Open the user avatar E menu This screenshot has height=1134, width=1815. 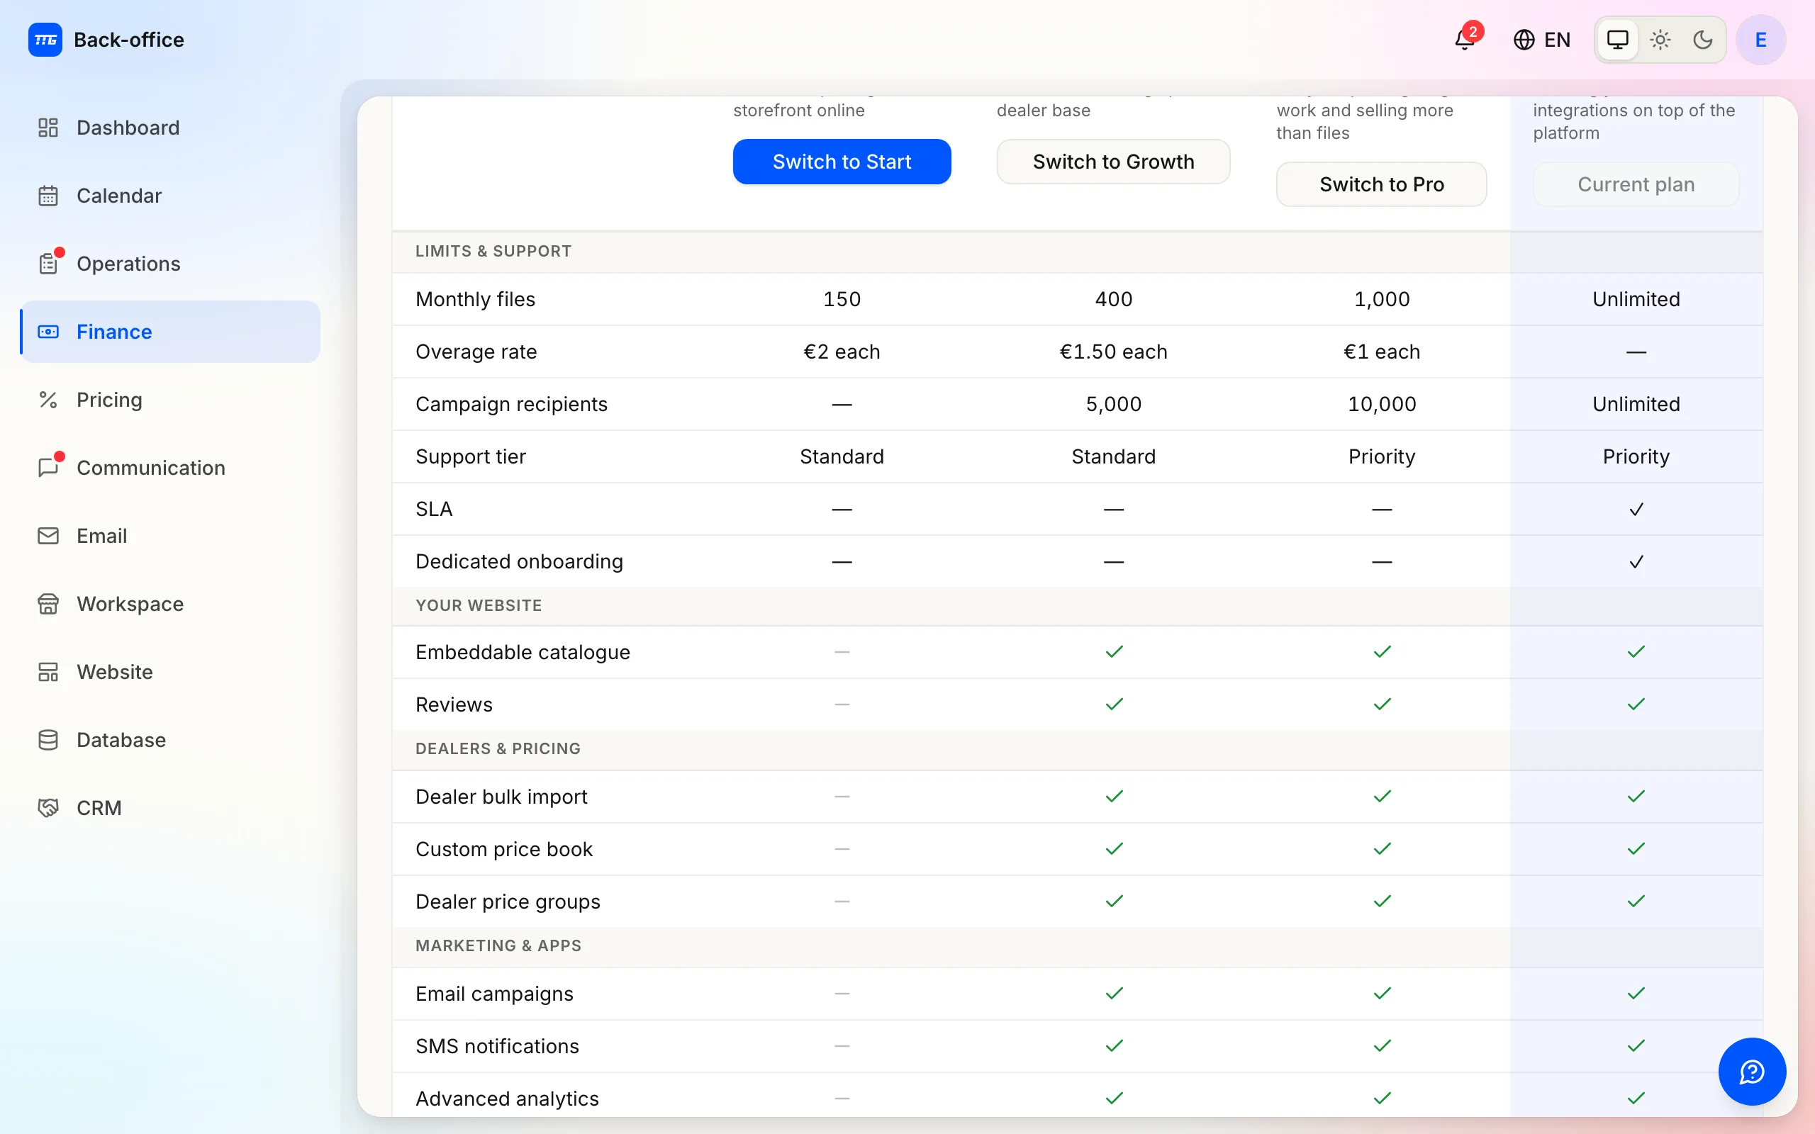tap(1761, 40)
